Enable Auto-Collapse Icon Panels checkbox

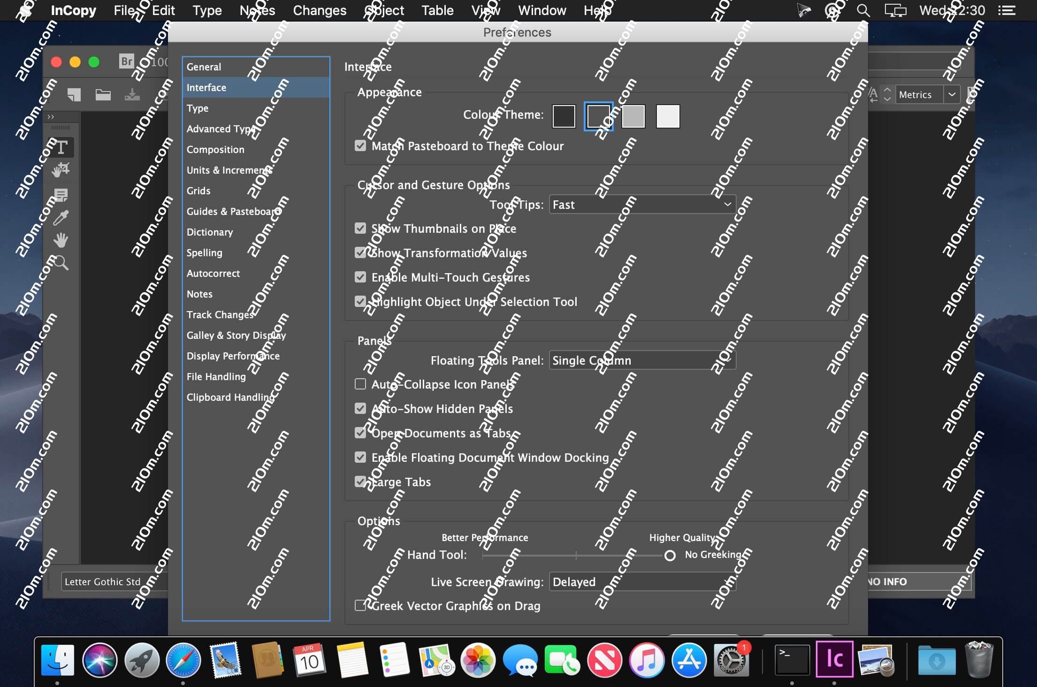click(x=360, y=384)
